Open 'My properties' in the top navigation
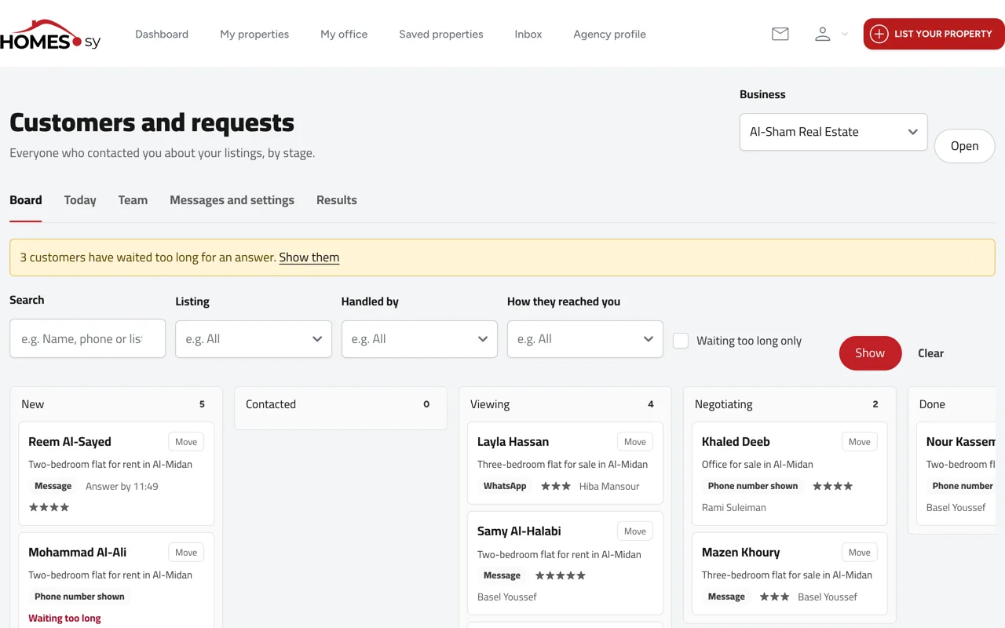Screen dimensions: 1005x628 tap(254, 35)
